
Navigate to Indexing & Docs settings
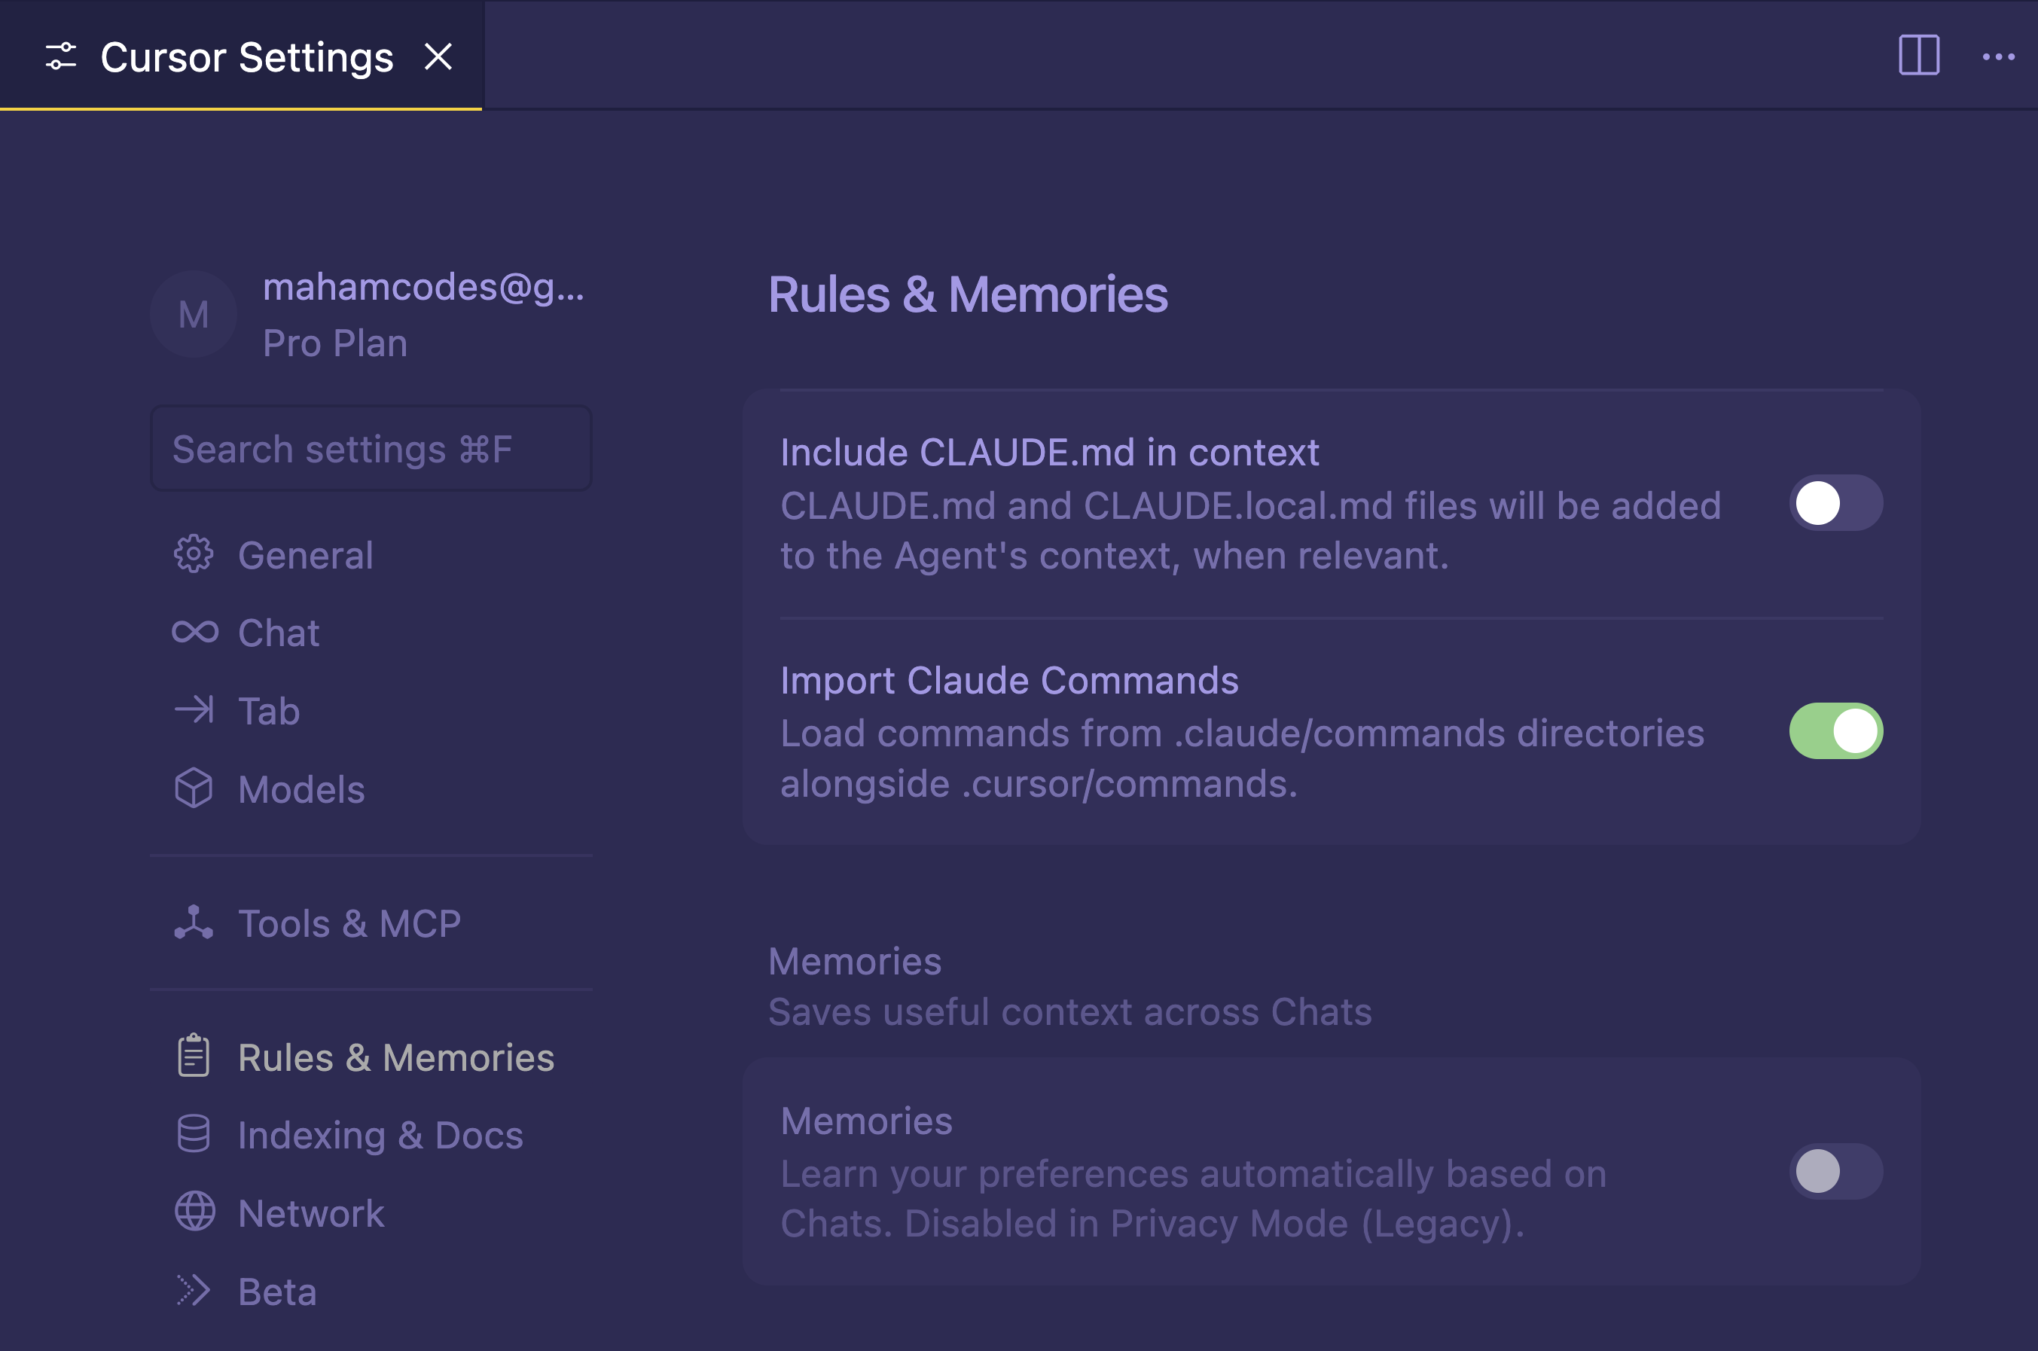pos(379,1134)
